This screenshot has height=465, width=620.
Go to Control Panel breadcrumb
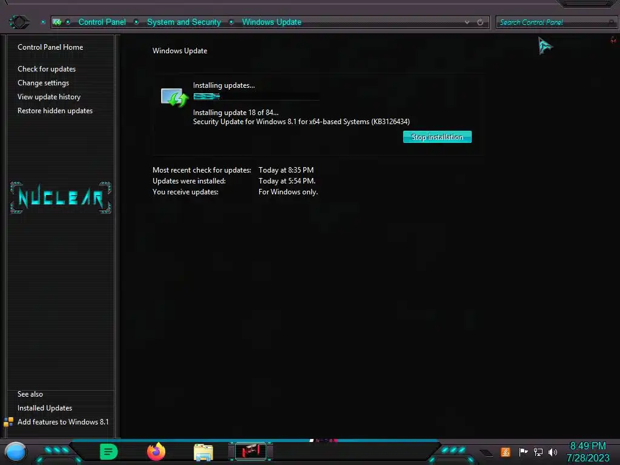click(x=102, y=22)
